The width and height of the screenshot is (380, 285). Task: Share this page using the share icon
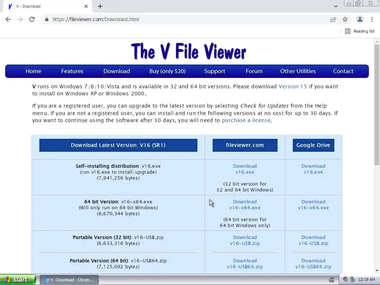point(333,19)
